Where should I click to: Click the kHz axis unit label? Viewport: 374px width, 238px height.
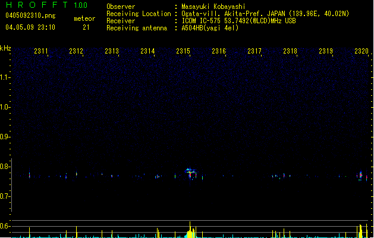5,48
